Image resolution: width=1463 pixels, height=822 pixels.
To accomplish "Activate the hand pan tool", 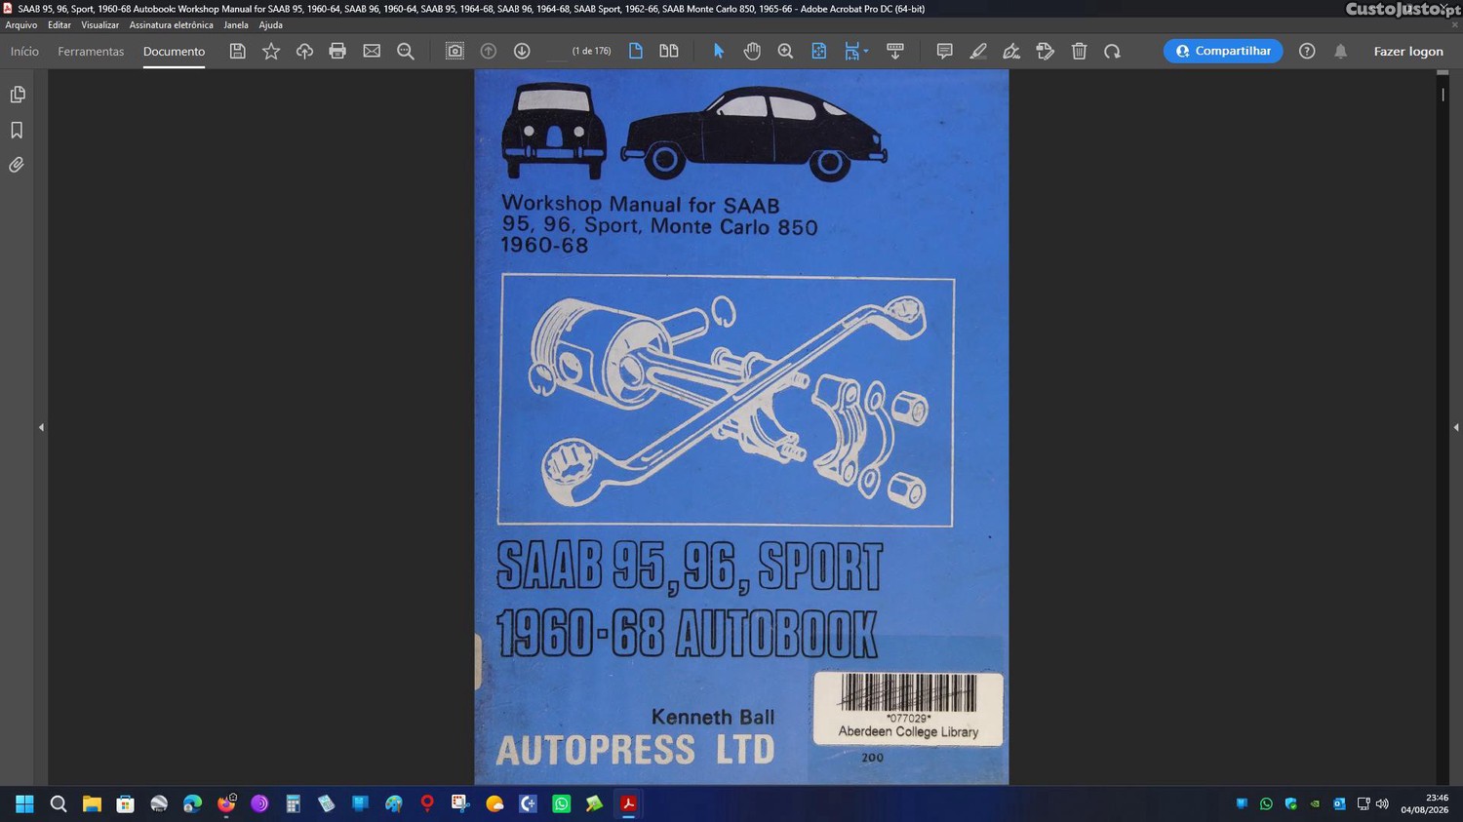I will point(752,51).
